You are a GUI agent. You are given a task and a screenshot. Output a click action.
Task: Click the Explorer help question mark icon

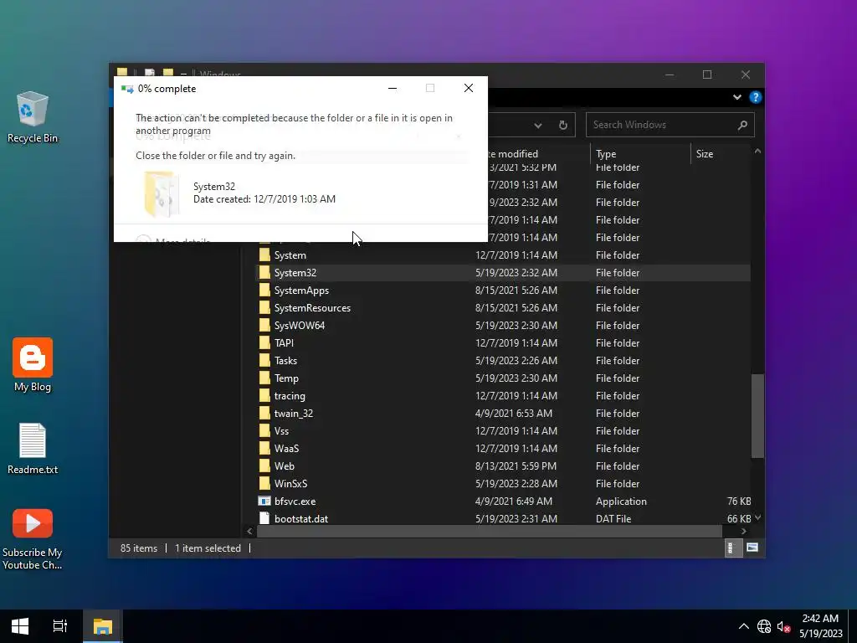coord(756,97)
